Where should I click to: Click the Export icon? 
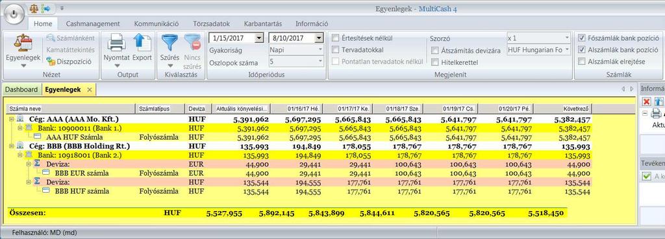pyautogui.click(x=142, y=44)
